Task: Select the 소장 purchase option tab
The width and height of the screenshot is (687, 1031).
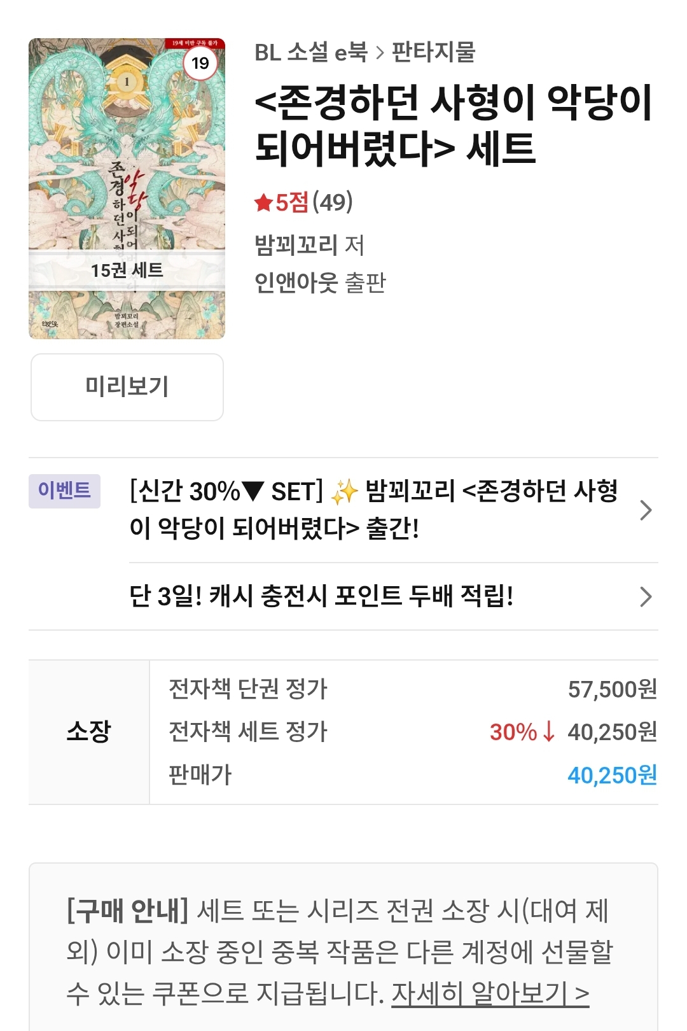Action: [89, 732]
